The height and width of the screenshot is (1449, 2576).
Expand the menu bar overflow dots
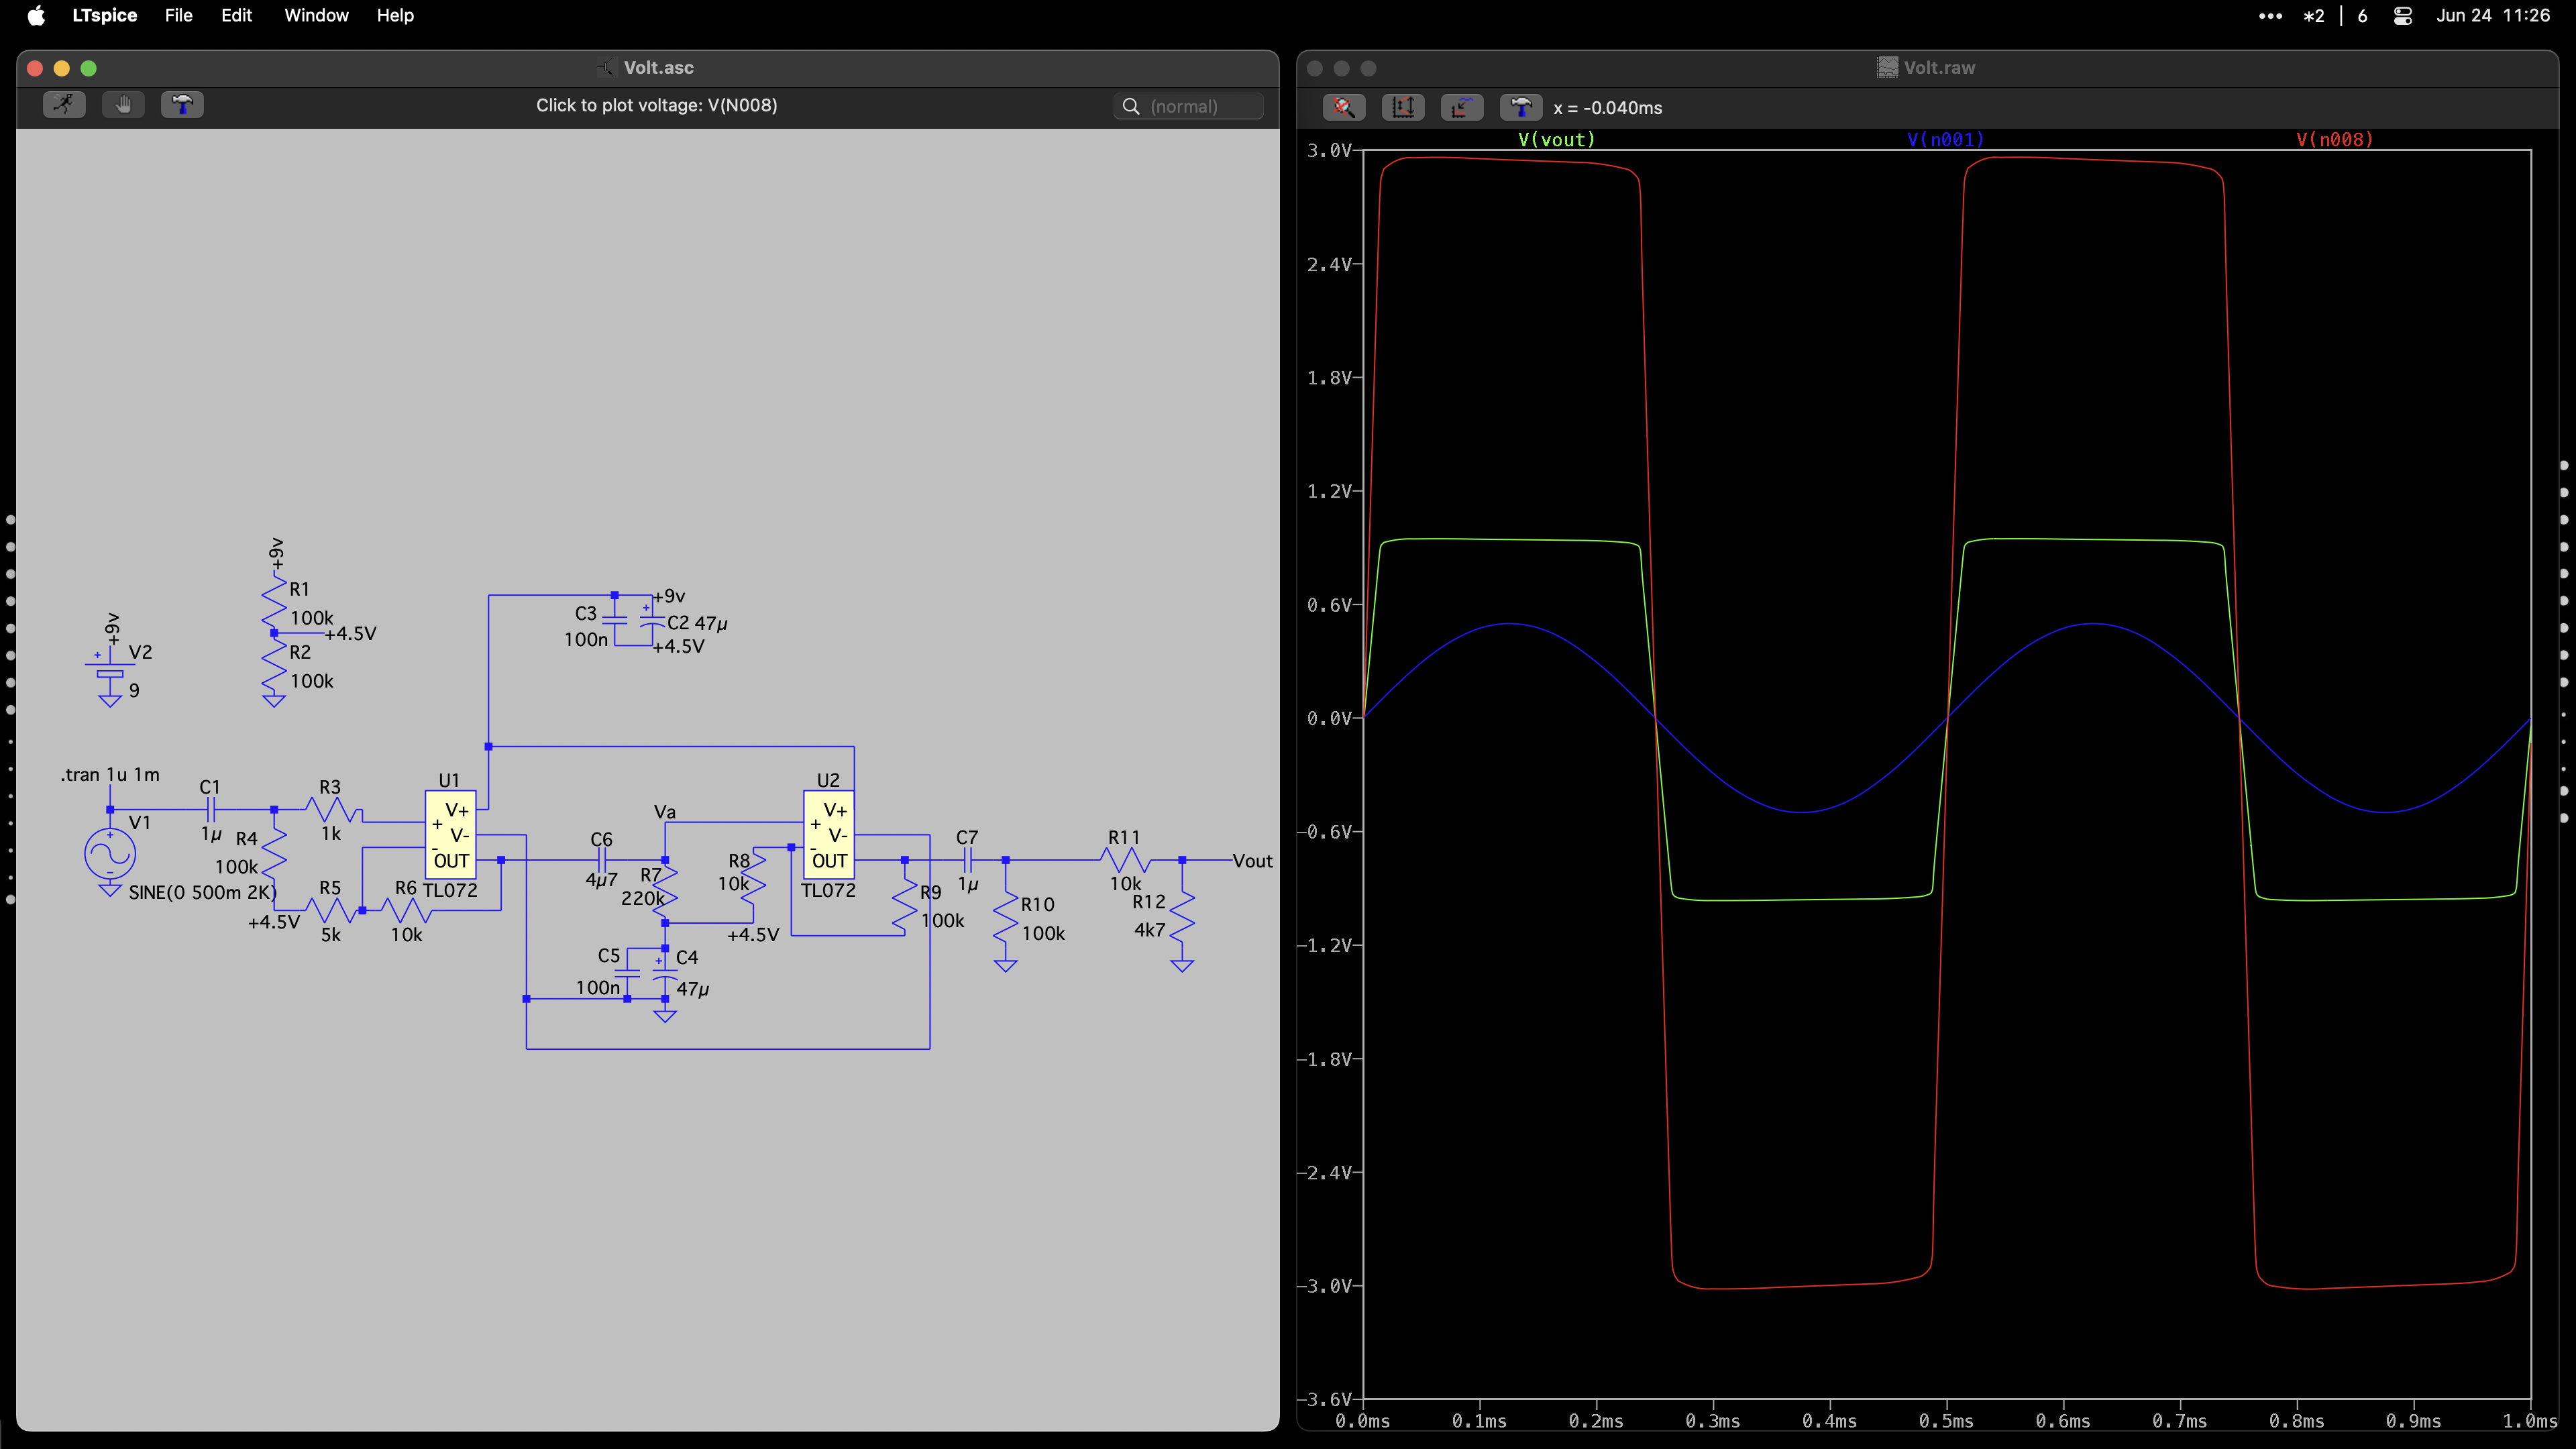pos(2270,16)
